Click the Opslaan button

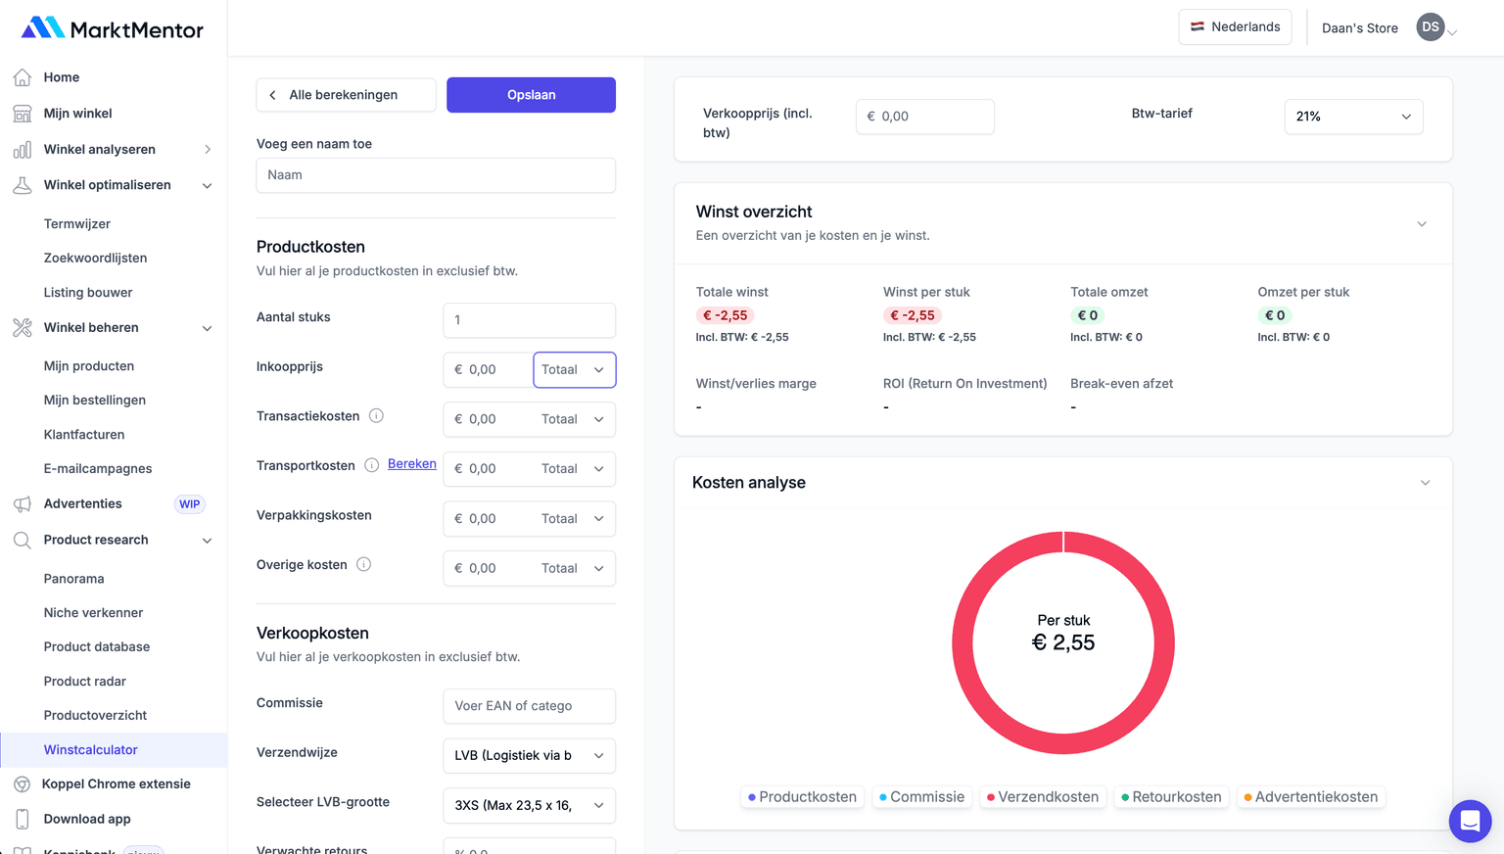click(x=531, y=95)
